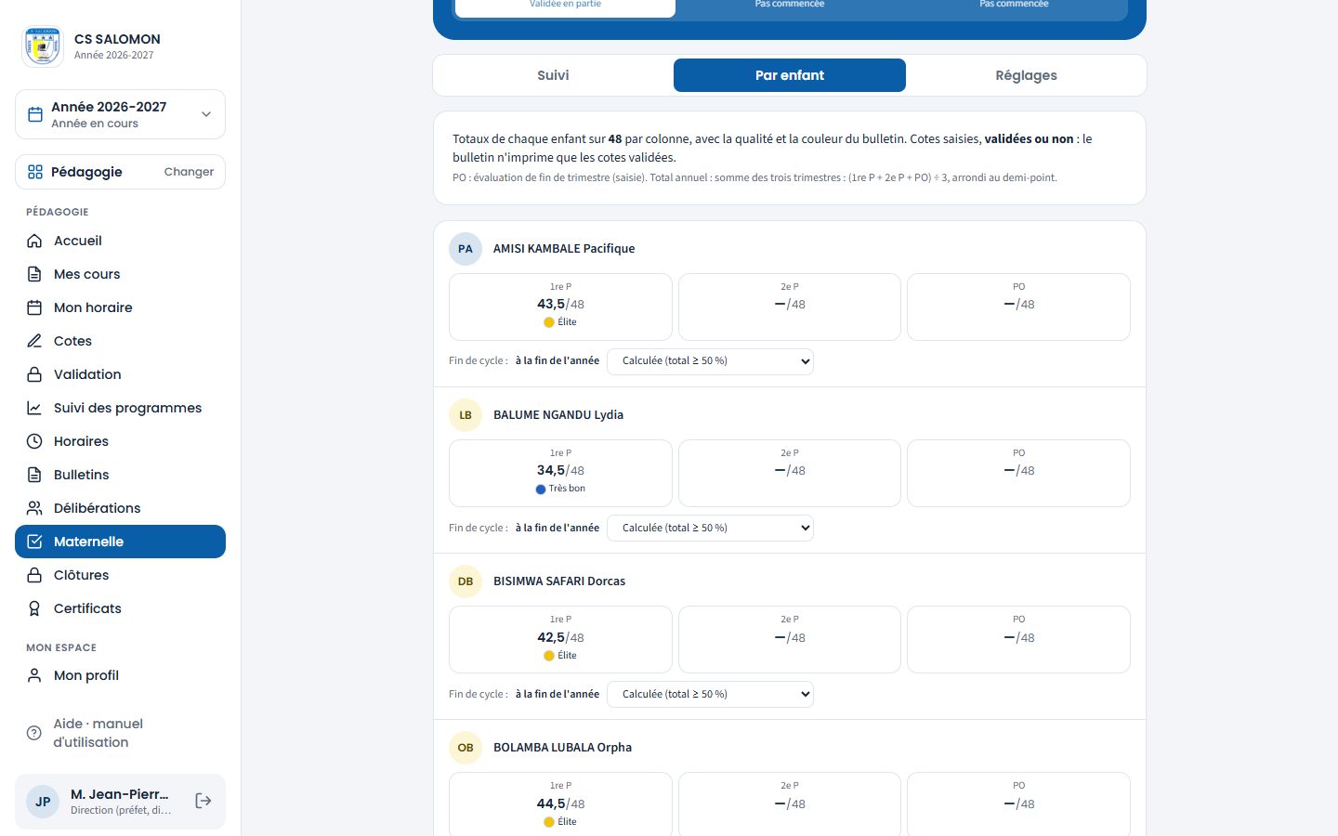The height and width of the screenshot is (836, 1338).
Task: Click the Pédagogie grid icon
Action: pos(35,172)
